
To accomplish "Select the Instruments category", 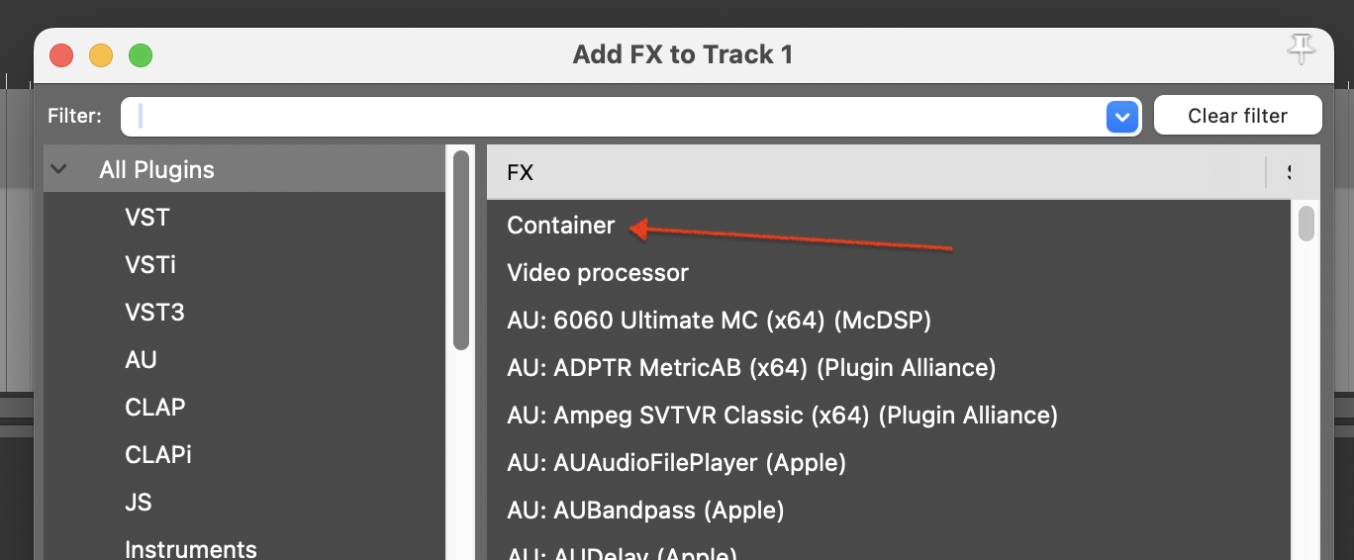I will click(x=191, y=549).
